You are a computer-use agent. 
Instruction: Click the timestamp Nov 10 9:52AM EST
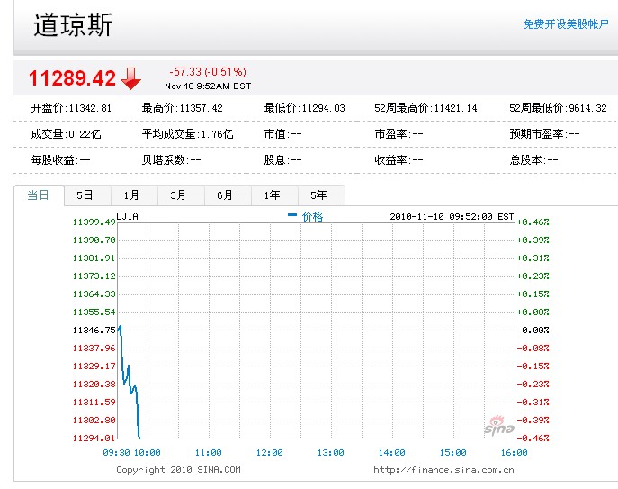208,86
